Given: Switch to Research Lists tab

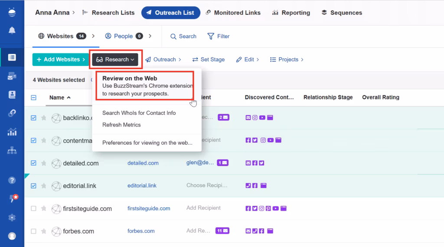Looking at the screenshot, I should pos(108,13).
